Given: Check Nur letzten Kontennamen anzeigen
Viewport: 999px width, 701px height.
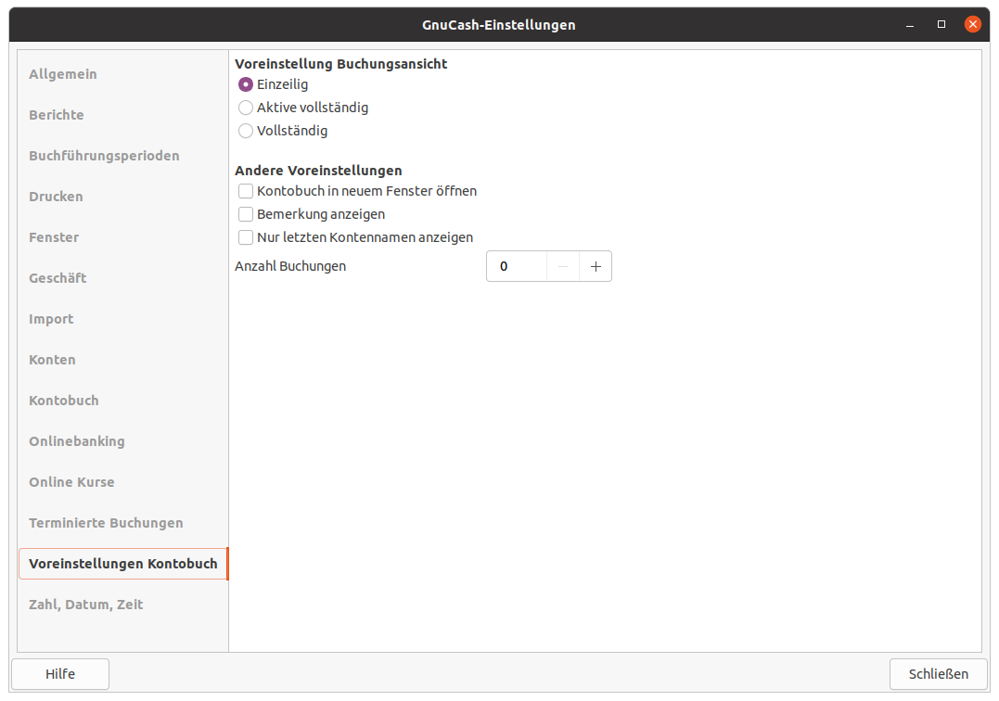Looking at the screenshot, I should [246, 237].
